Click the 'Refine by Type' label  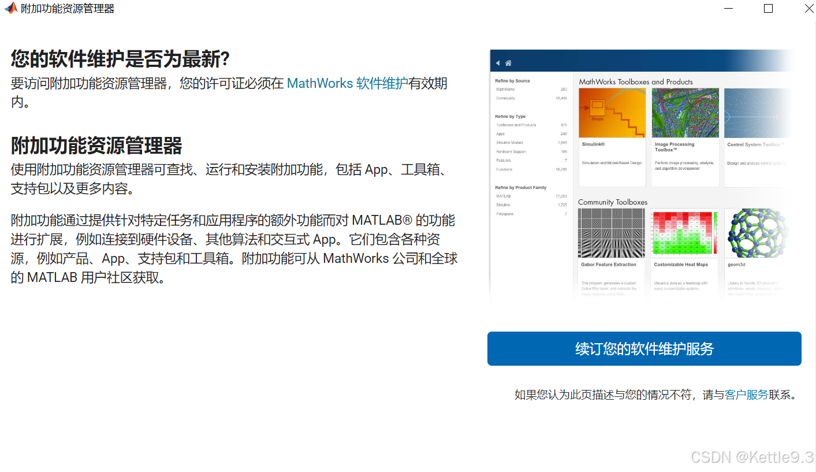coord(510,117)
